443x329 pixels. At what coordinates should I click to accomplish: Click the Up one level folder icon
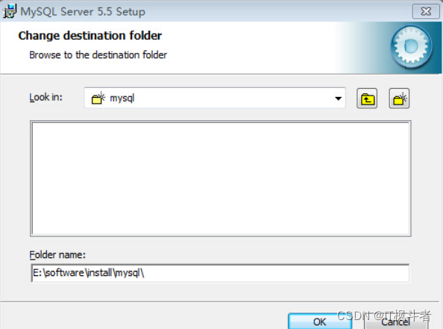point(367,98)
